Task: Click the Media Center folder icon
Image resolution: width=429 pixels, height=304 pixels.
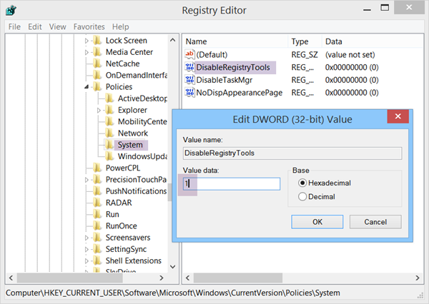Action: click(97, 52)
